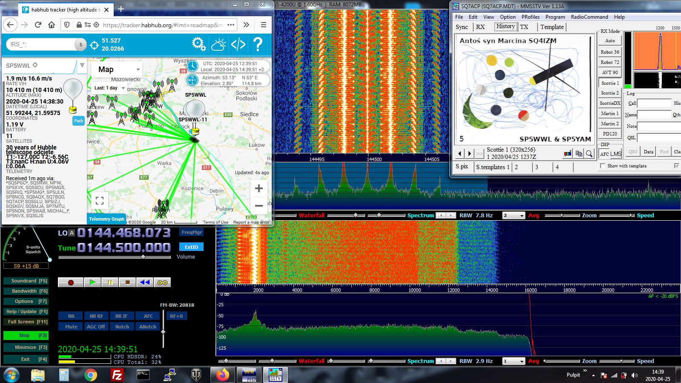
Task: Toggle the NR noise reduction button
Action: coord(71,316)
